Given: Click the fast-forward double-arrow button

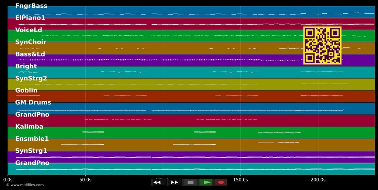Looking at the screenshot, I should (175, 182).
